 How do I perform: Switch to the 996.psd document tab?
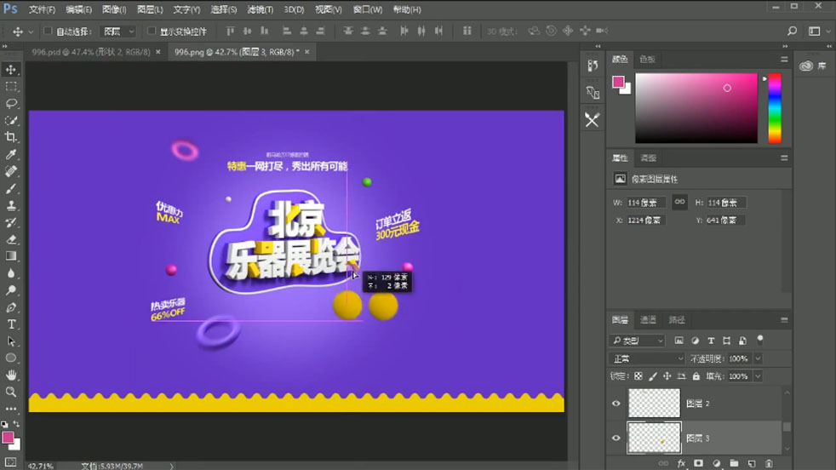[x=91, y=52]
